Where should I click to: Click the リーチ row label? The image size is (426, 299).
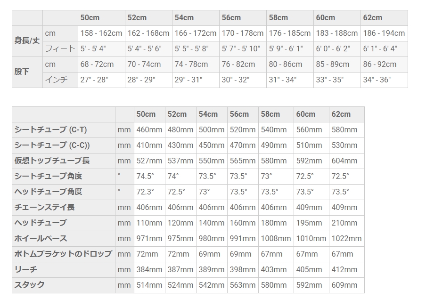click(x=25, y=269)
